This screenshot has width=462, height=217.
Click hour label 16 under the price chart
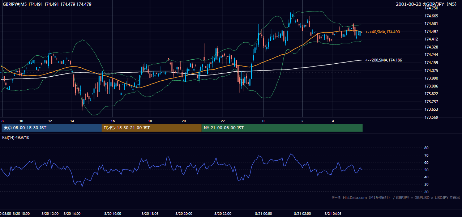[113, 121]
